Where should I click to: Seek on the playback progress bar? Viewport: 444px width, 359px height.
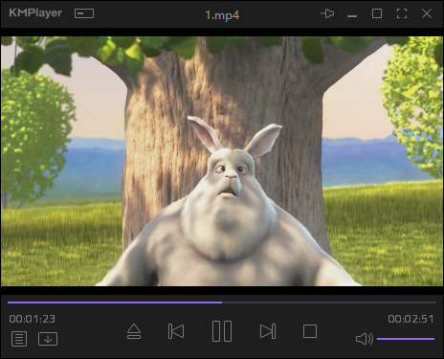pos(222,303)
